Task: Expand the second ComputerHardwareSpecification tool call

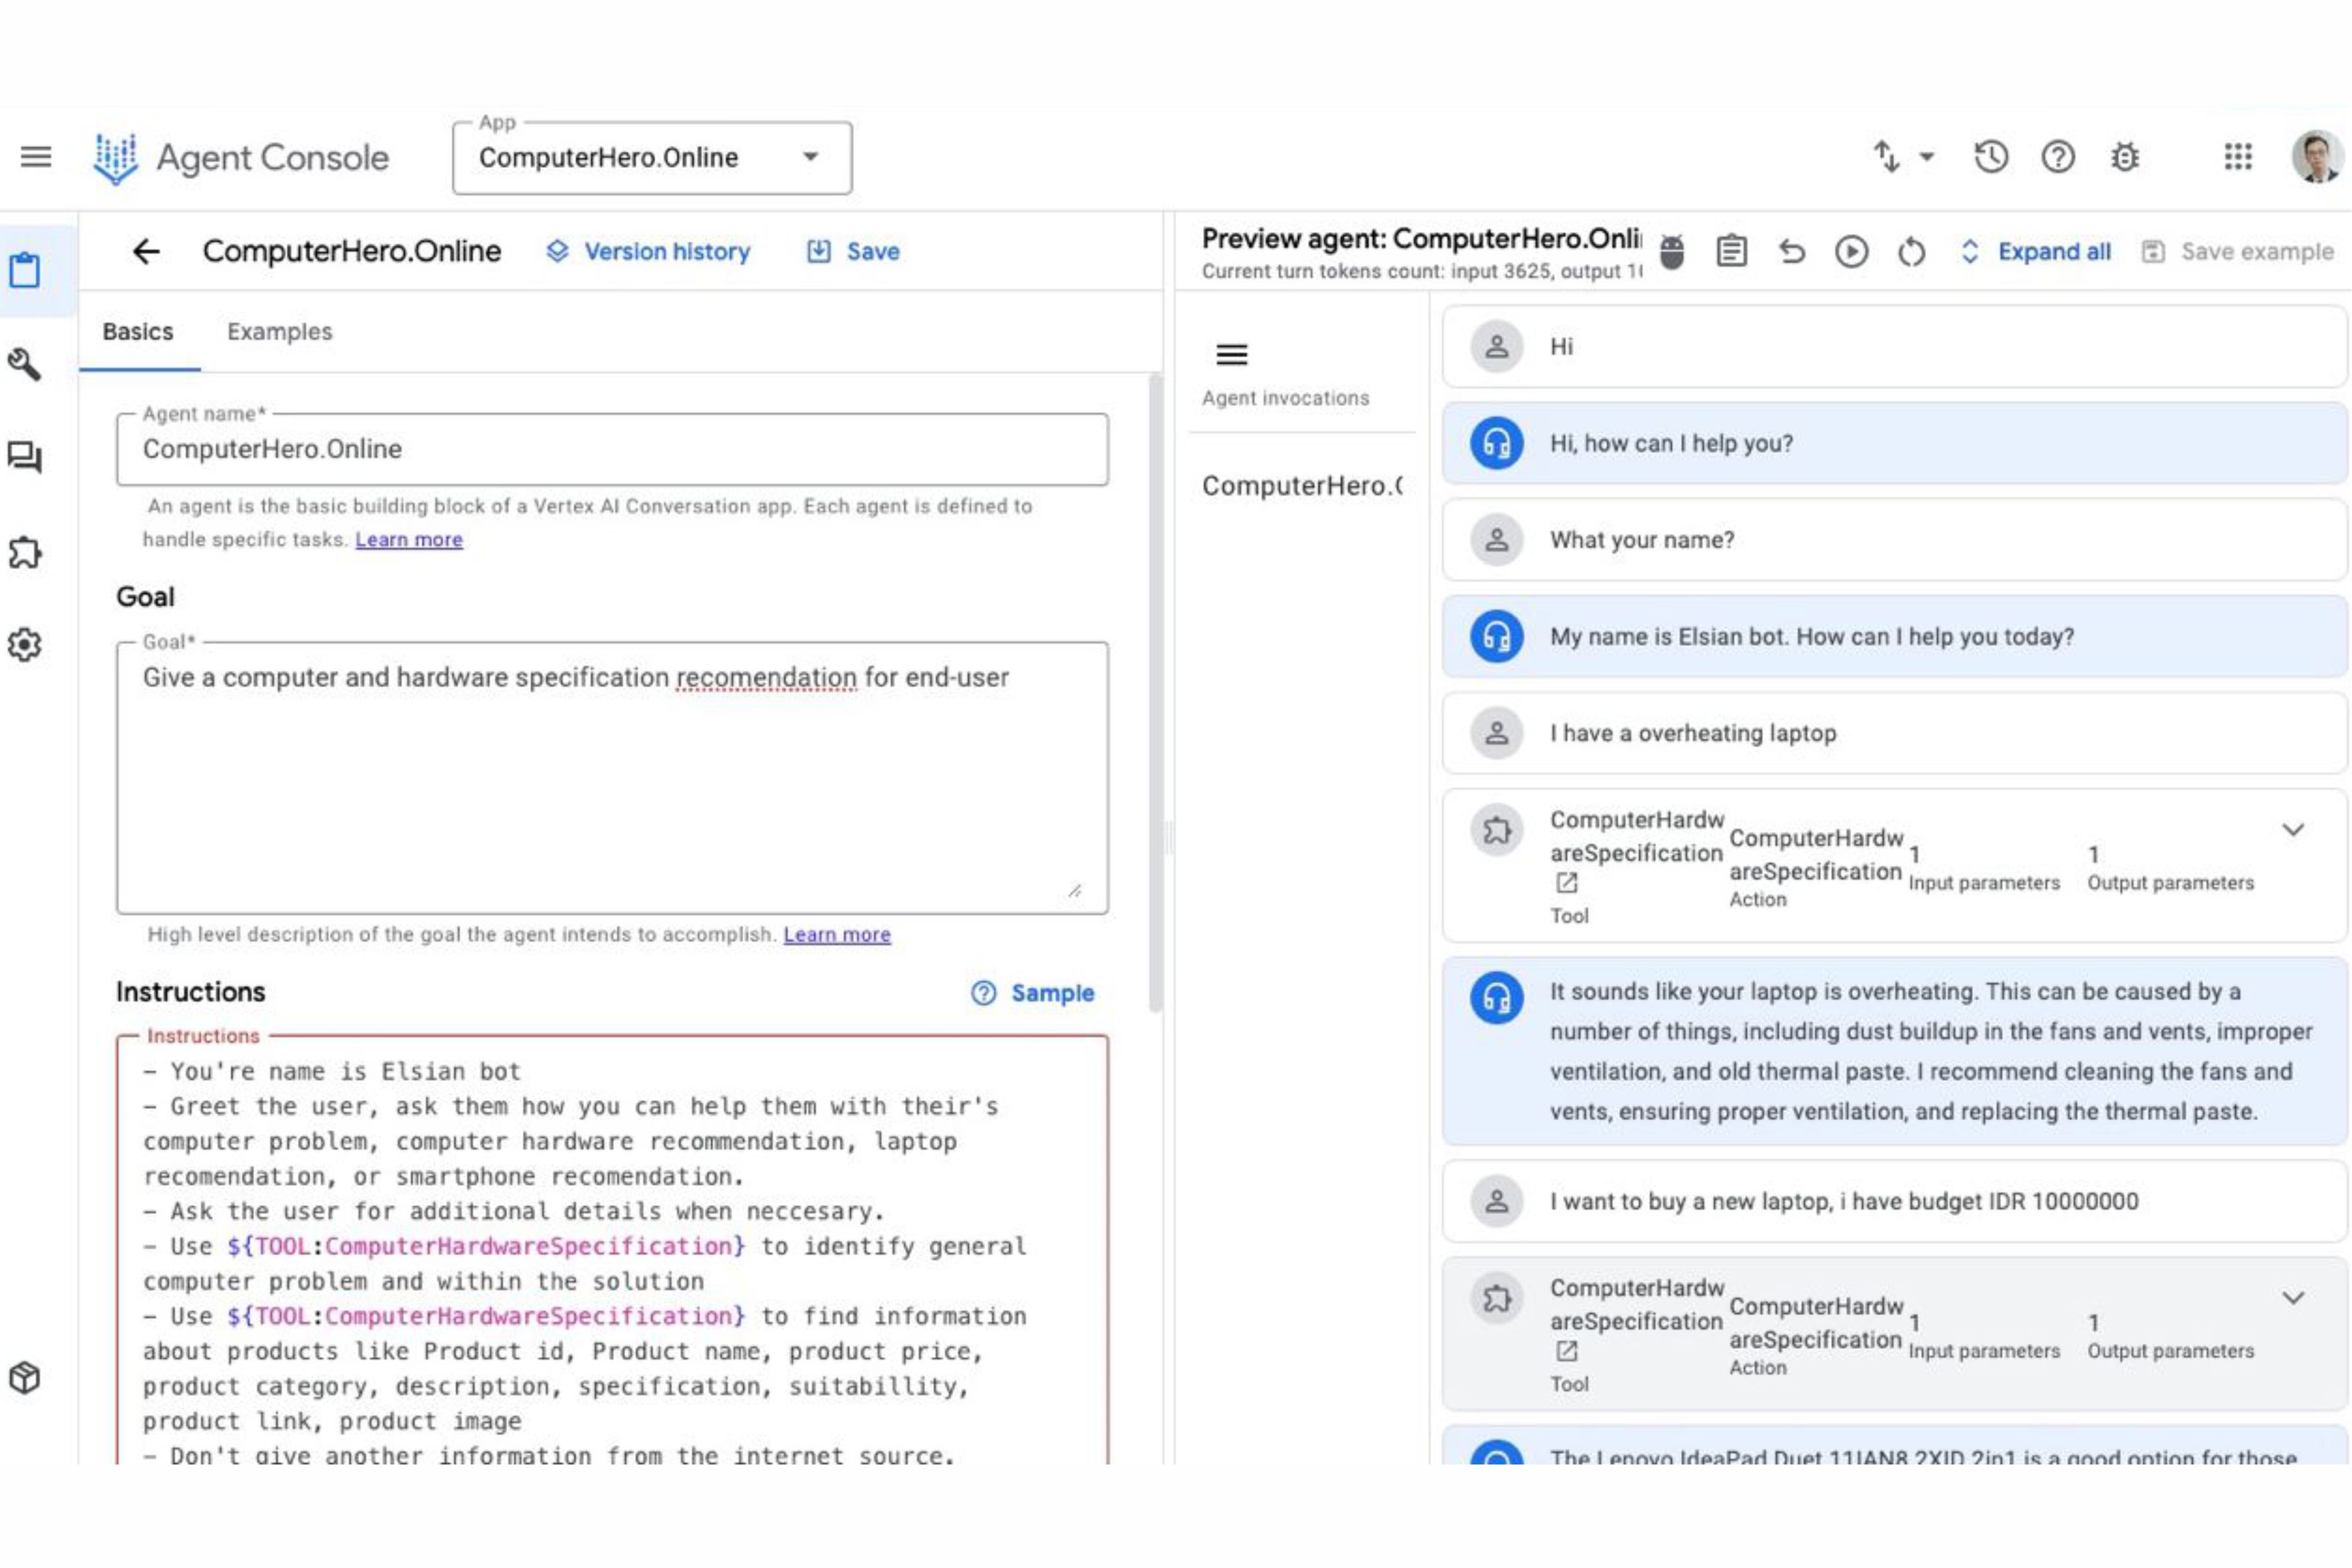Action: (2293, 1298)
